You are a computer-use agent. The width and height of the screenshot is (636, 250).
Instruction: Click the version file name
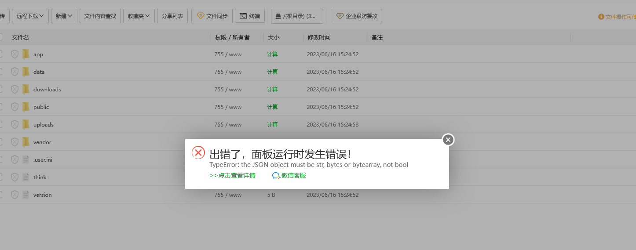point(43,195)
